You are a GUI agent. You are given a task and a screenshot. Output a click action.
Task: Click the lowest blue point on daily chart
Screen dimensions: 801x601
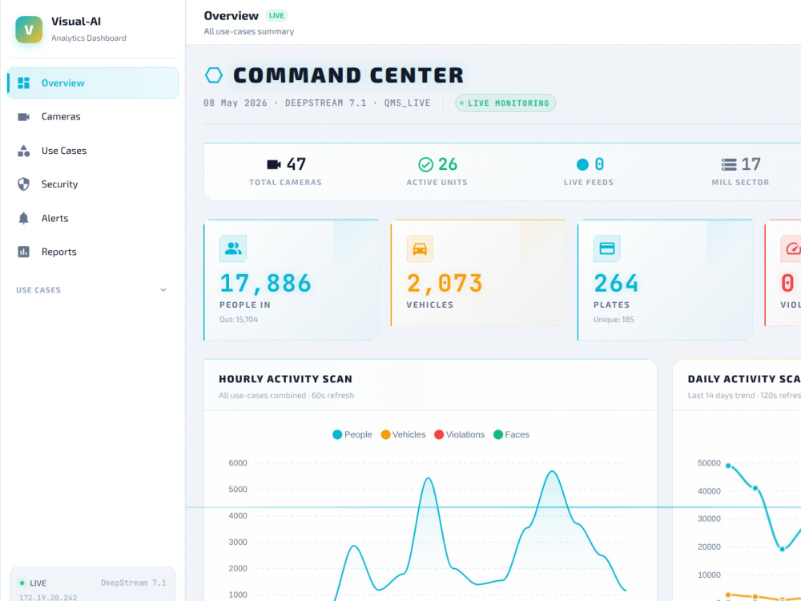(782, 549)
